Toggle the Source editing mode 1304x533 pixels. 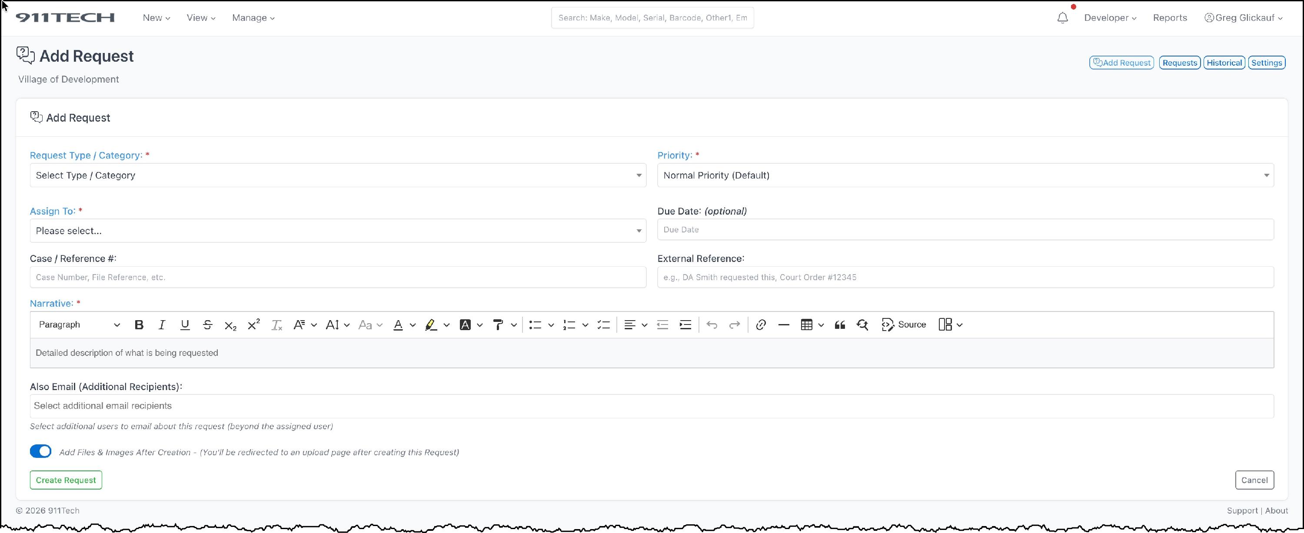click(x=904, y=324)
